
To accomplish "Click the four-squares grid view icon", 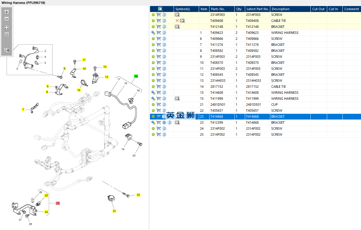I will pyautogui.click(x=7, y=27).
